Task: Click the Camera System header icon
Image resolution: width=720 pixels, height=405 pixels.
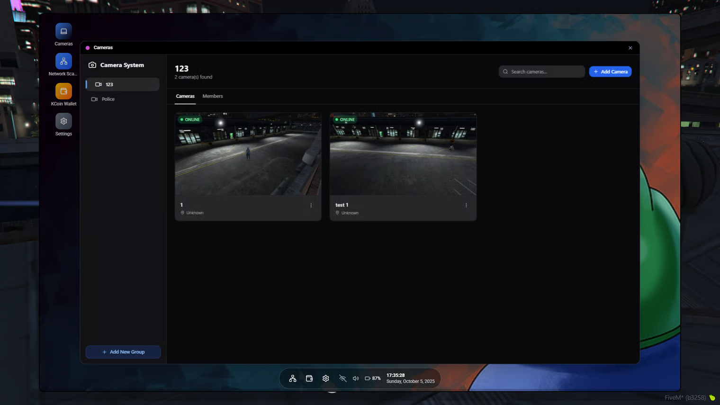Action: coord(92,65)
